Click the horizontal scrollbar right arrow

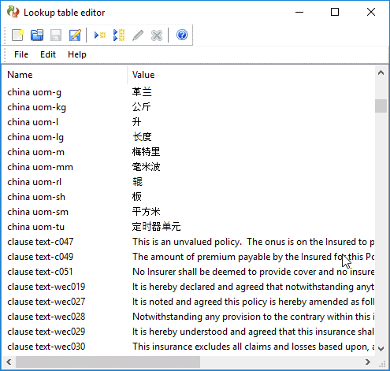(368, 362)
